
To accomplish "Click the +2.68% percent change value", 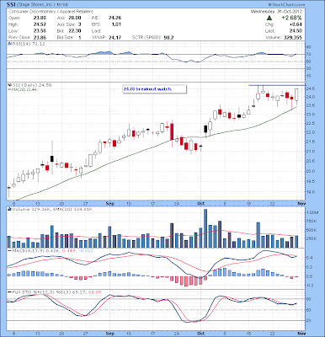I will pos(292,18).
